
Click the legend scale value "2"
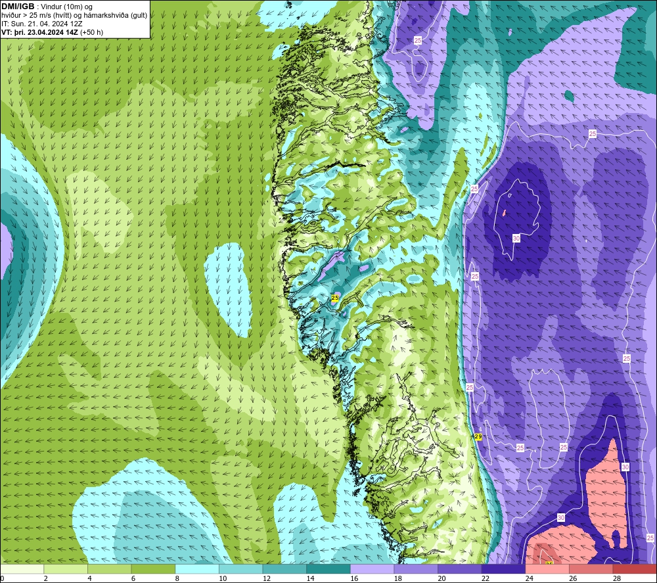(x=45, y=578)
